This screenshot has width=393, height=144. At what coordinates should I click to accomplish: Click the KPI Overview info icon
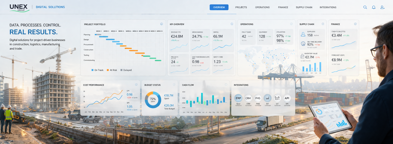click(232, 24)
